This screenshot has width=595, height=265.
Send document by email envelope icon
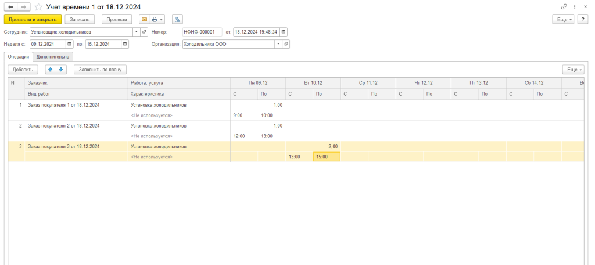click(x=144, y=20)
